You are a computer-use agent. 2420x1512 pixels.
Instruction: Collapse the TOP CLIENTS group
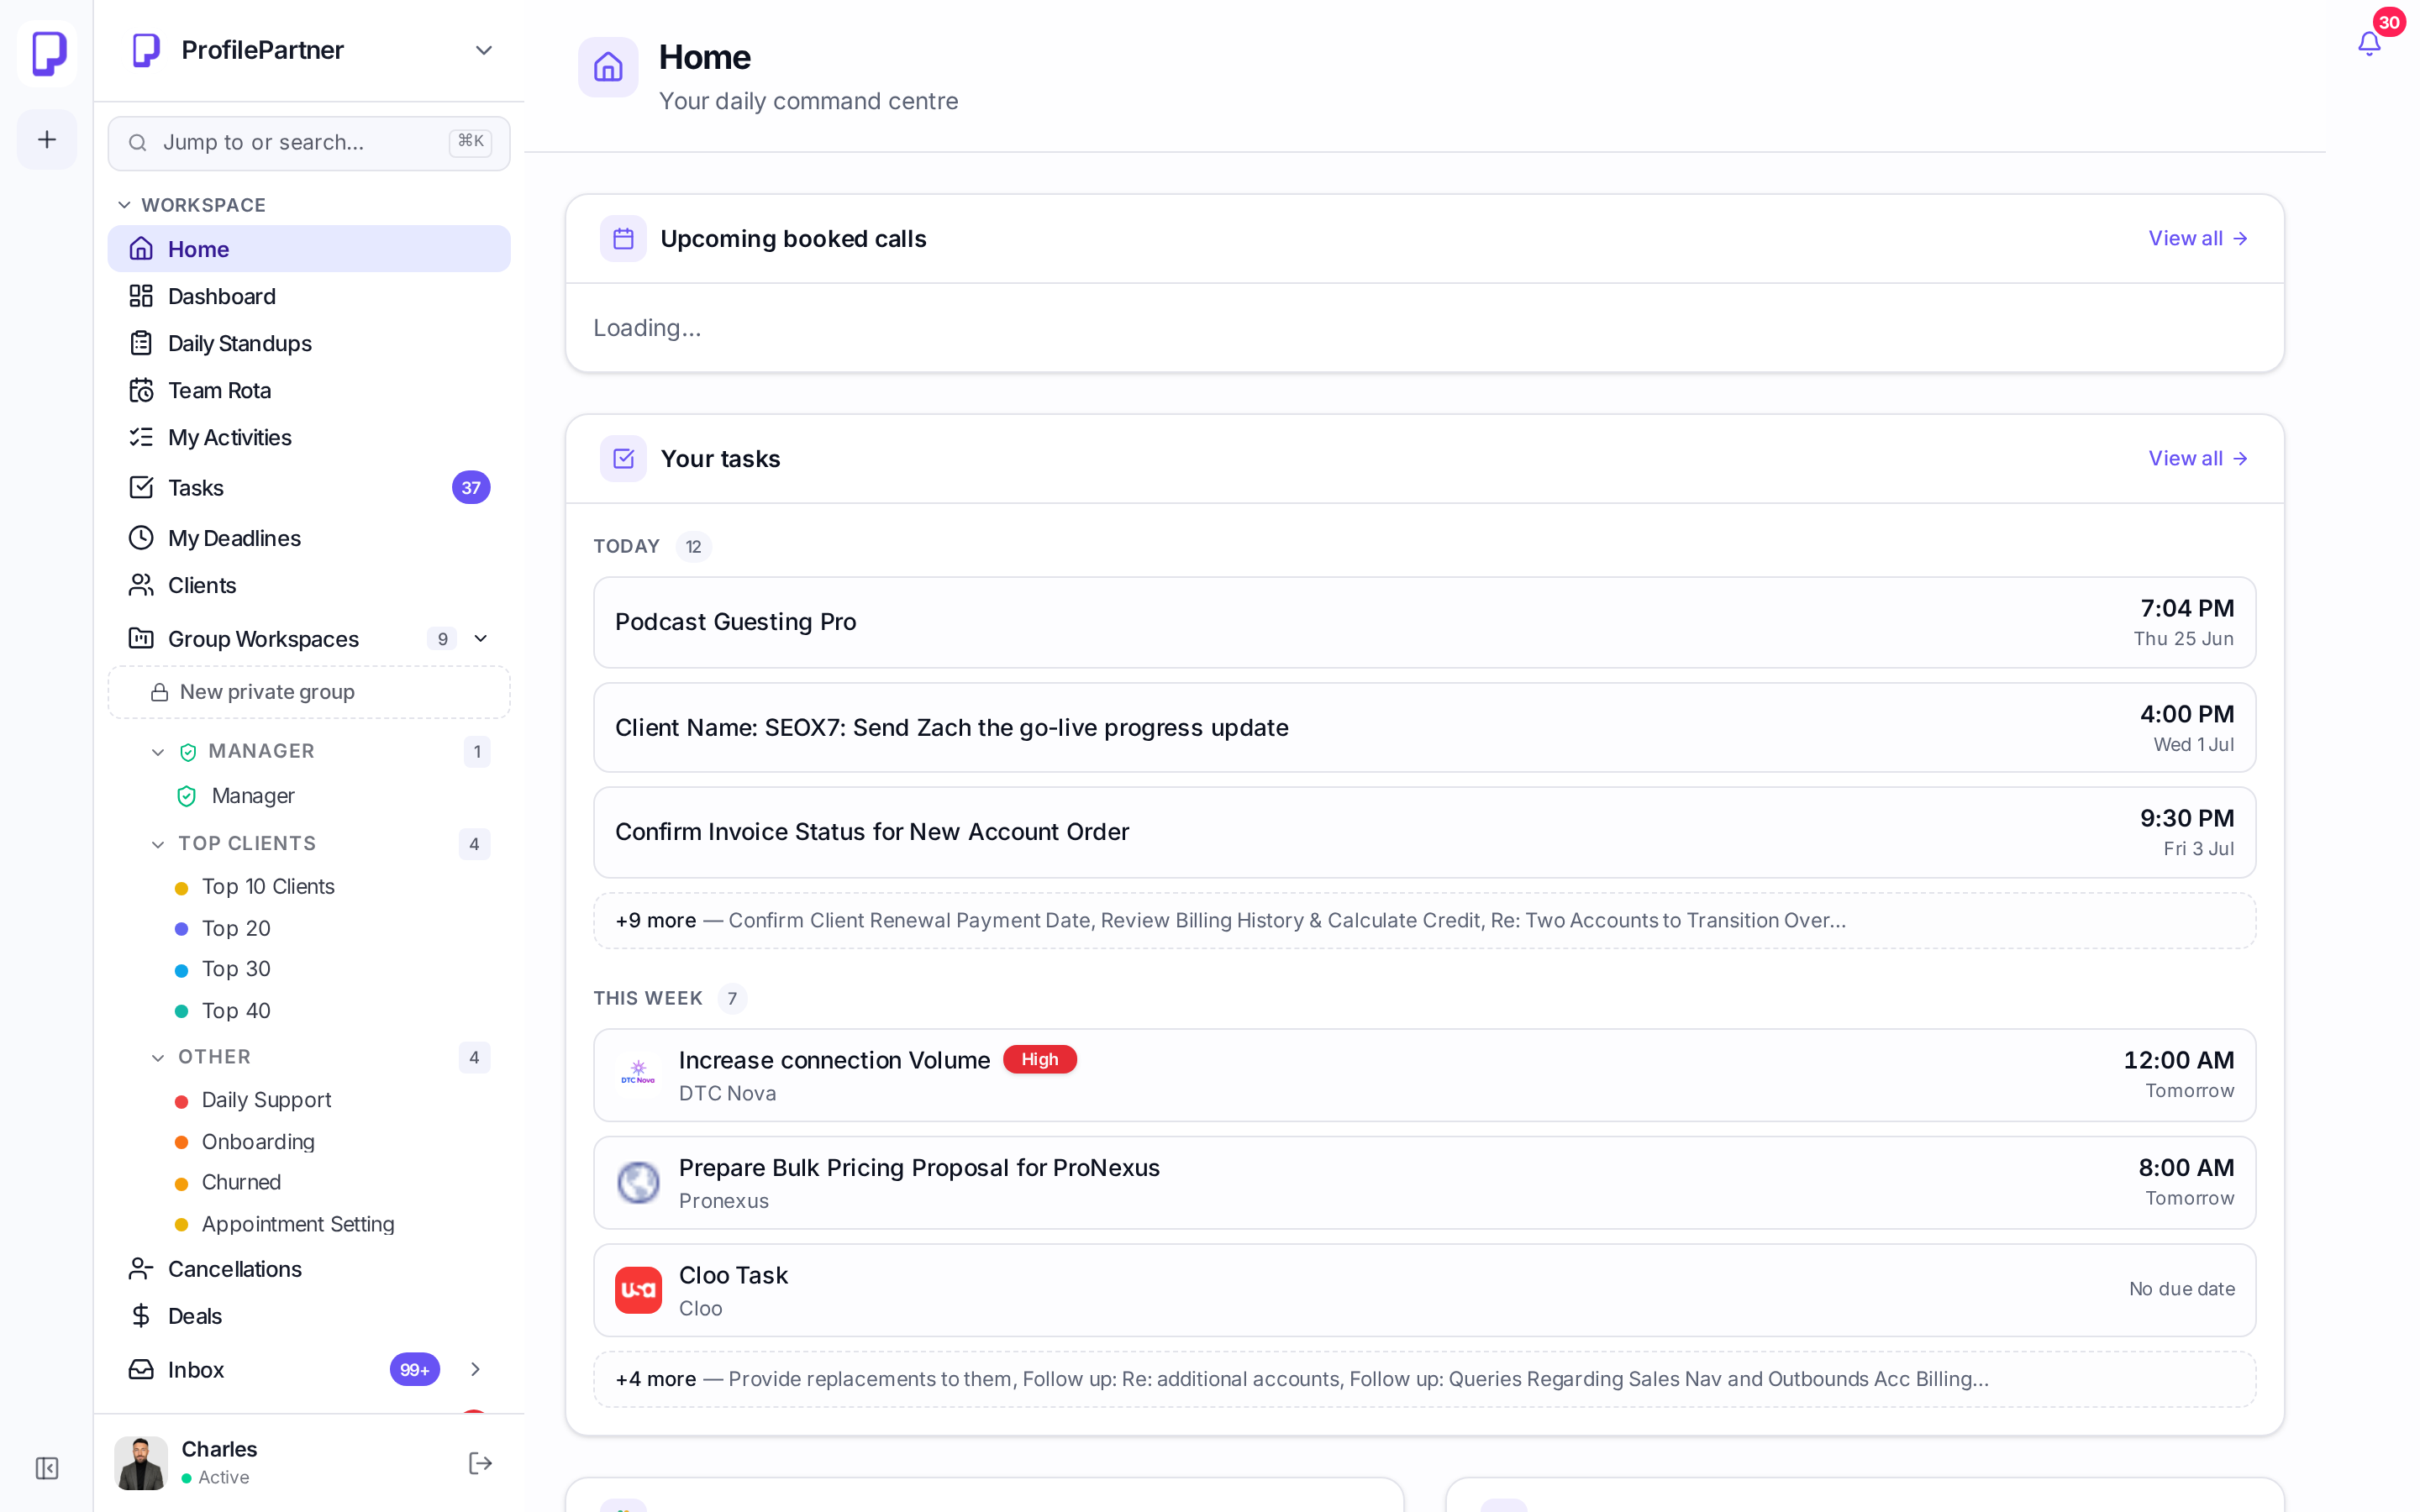point(158,844)
